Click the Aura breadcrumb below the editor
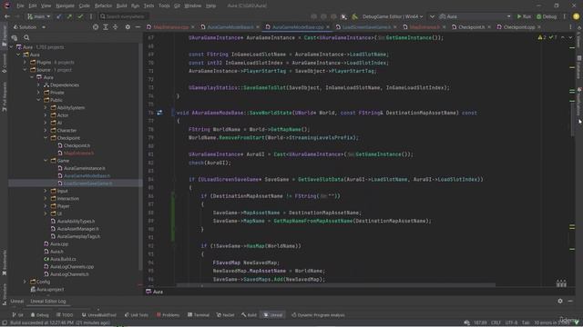The width and height of the screenshot is (583, 327). 155,292
